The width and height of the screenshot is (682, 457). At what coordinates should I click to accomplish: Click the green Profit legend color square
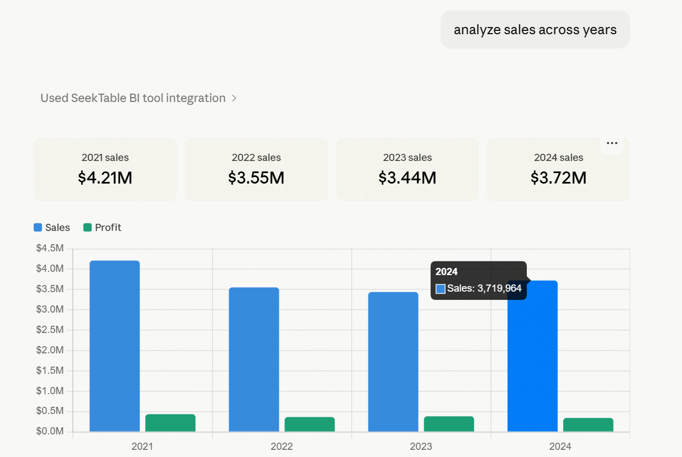point(87,228)
